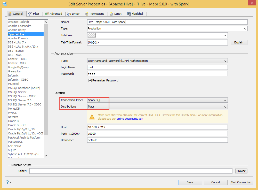Viewport: 258px width, 190px height.
Task: Select DB2 - iSeries in the list
Action: [26, 51]
